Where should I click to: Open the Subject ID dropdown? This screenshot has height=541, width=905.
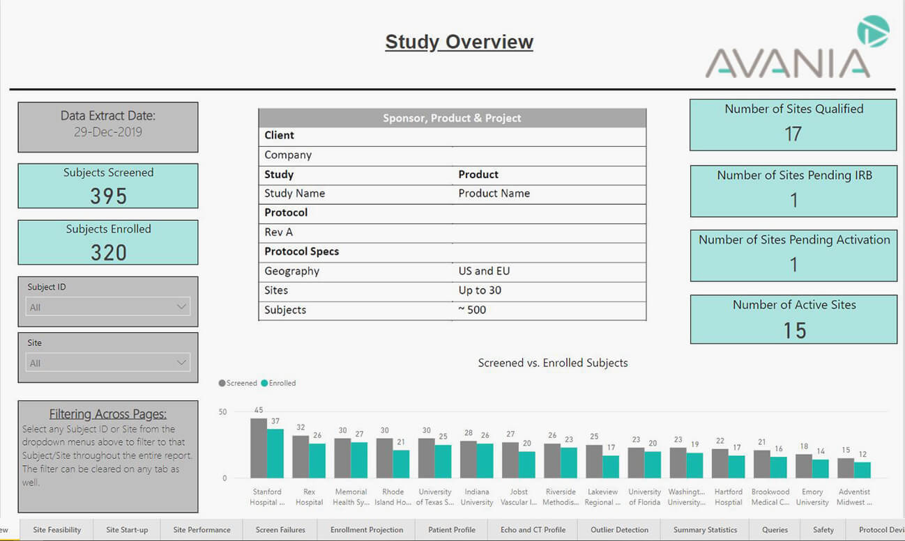click(107, 307)
